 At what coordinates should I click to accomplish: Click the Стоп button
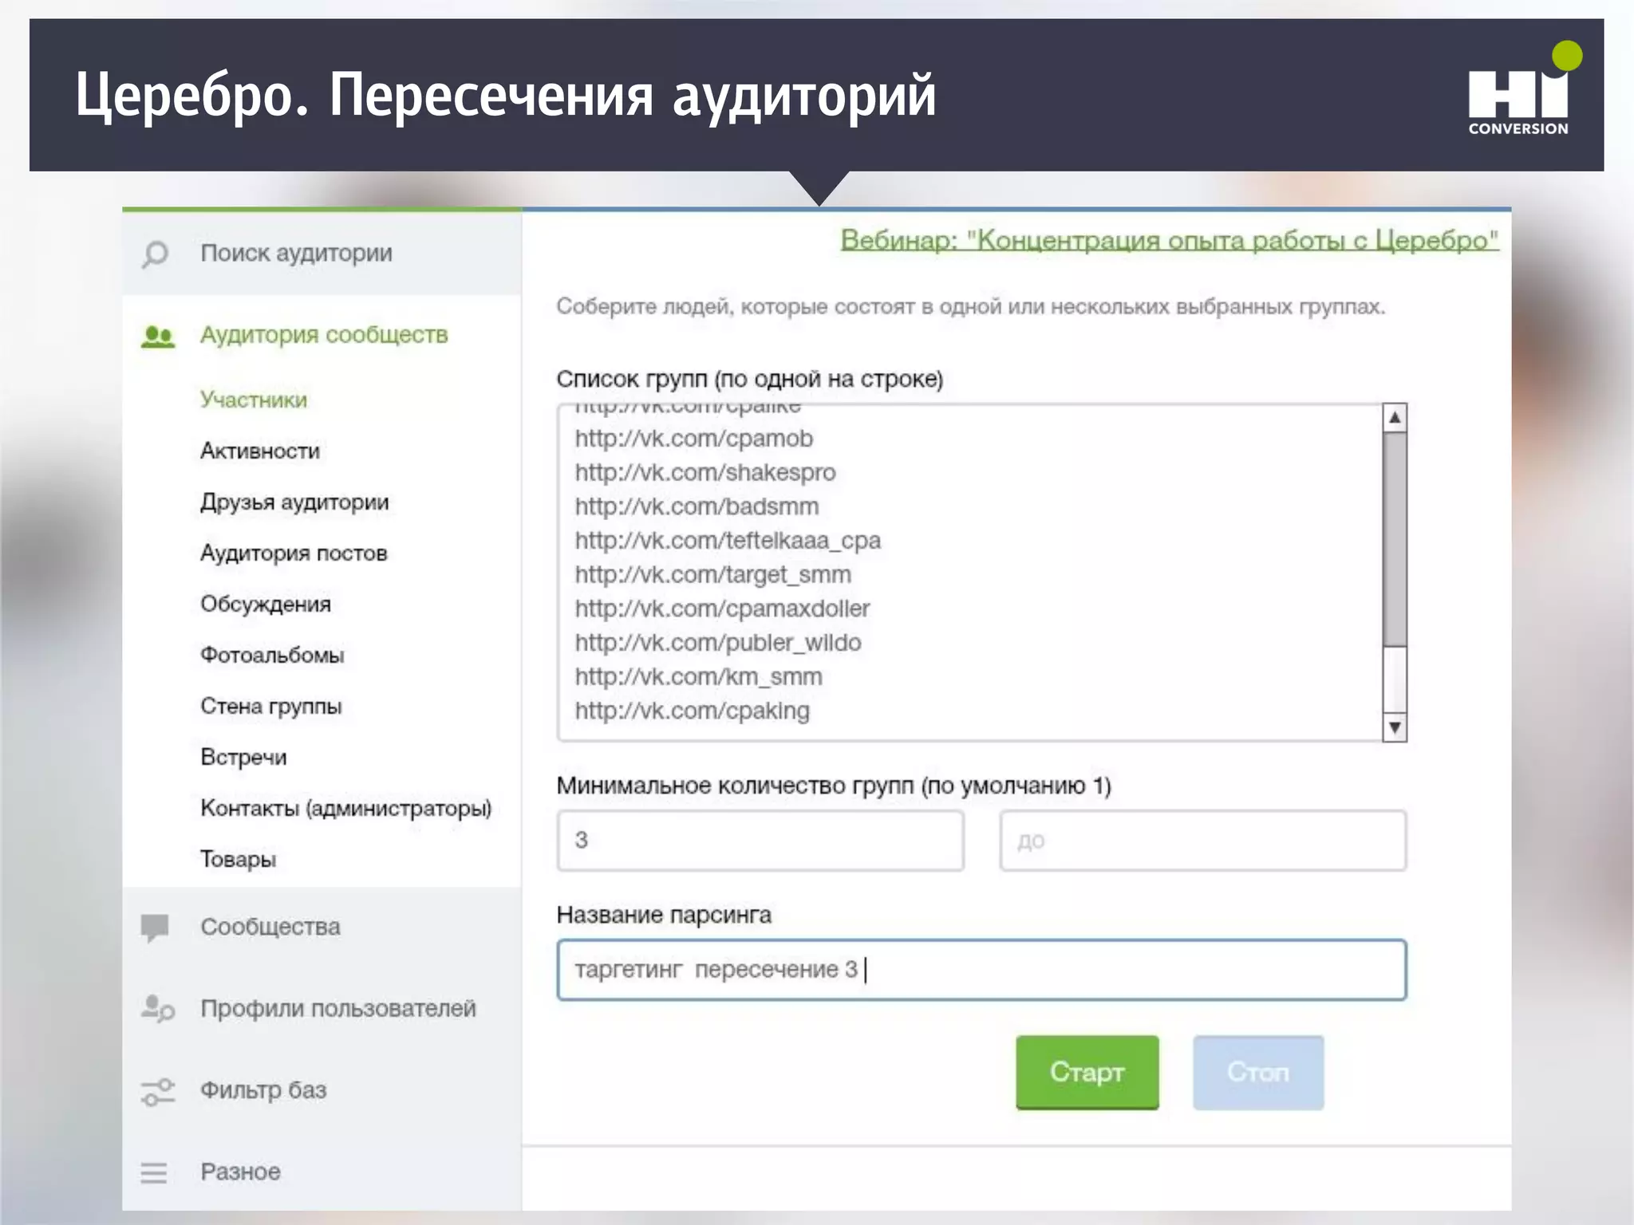[1258, 1072]
